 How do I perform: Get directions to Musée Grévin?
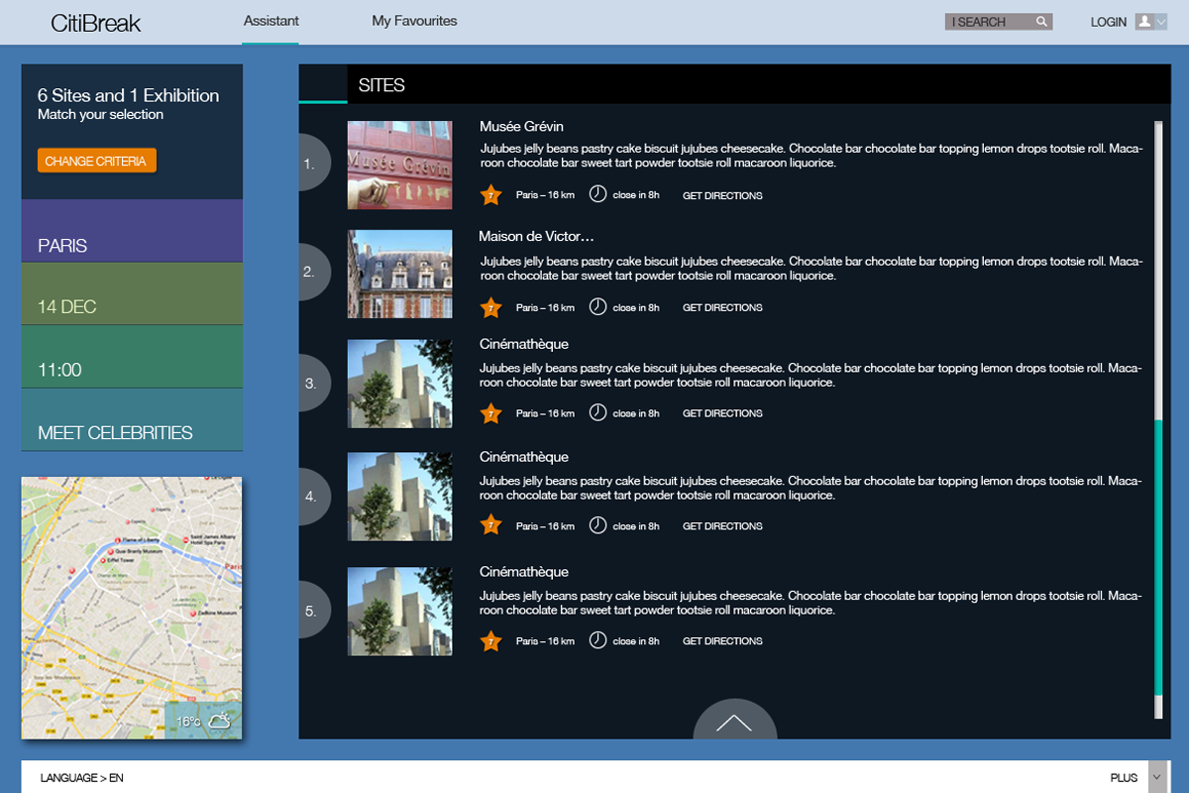coord(722,196)
